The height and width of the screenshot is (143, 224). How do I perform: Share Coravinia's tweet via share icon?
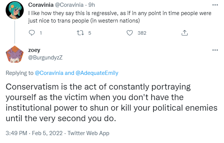tap(184, 33)
